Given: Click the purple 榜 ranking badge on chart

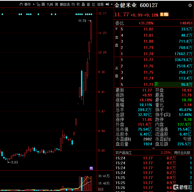Looking at the screenshot, I should coord(91,168).
